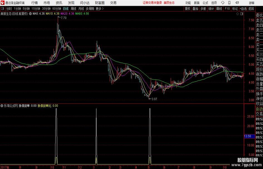Open the 资讯 menu

(59, 3)
